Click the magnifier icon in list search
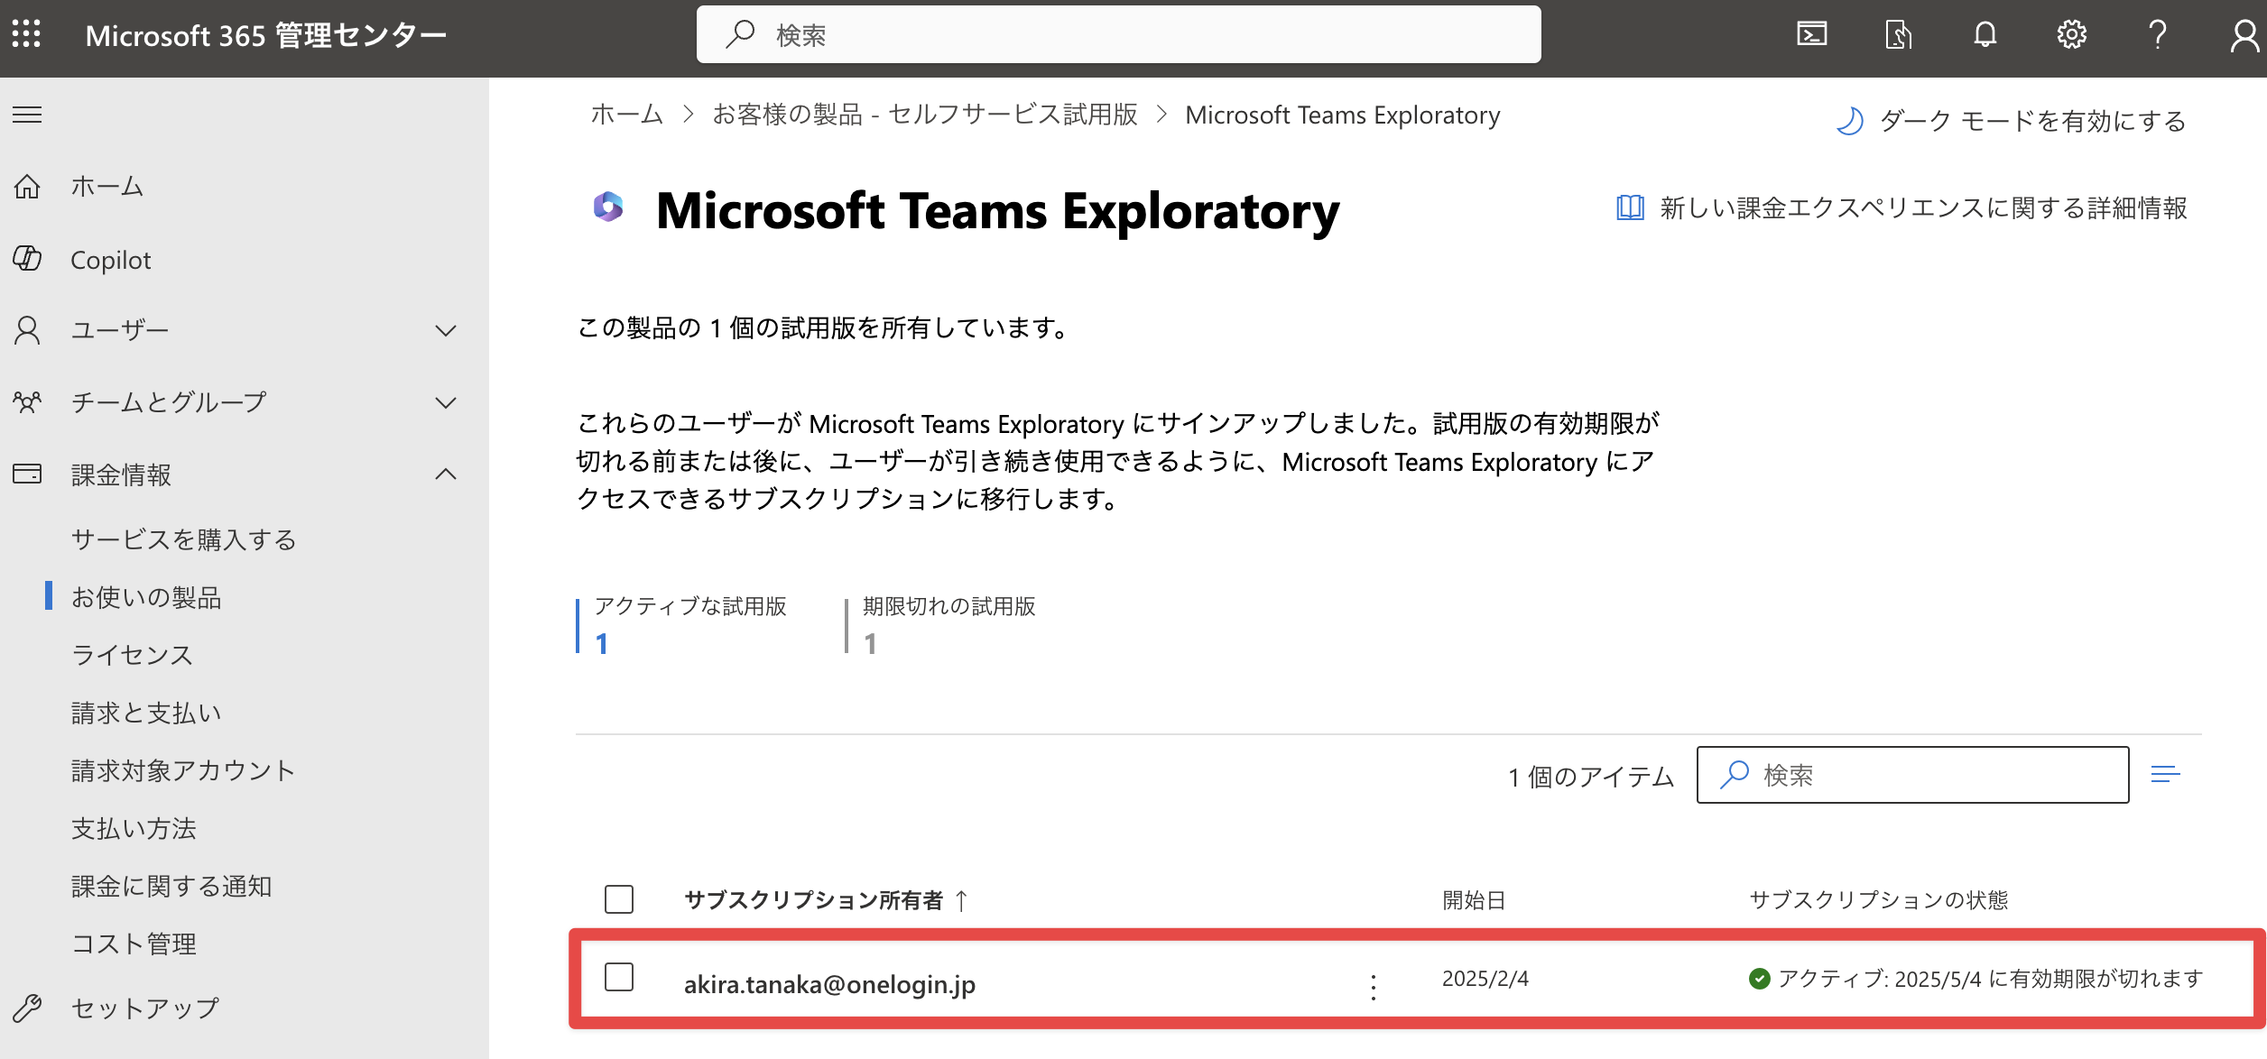 [1735, 774]
